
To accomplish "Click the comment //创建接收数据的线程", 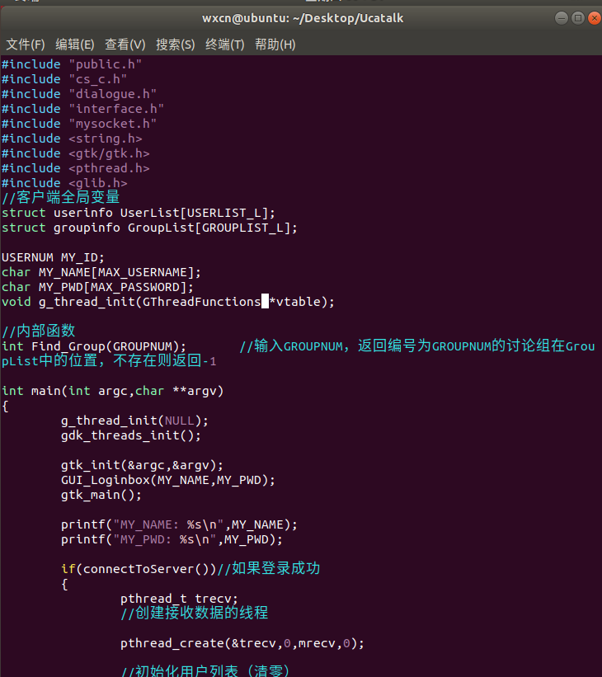I will [195, 613].
